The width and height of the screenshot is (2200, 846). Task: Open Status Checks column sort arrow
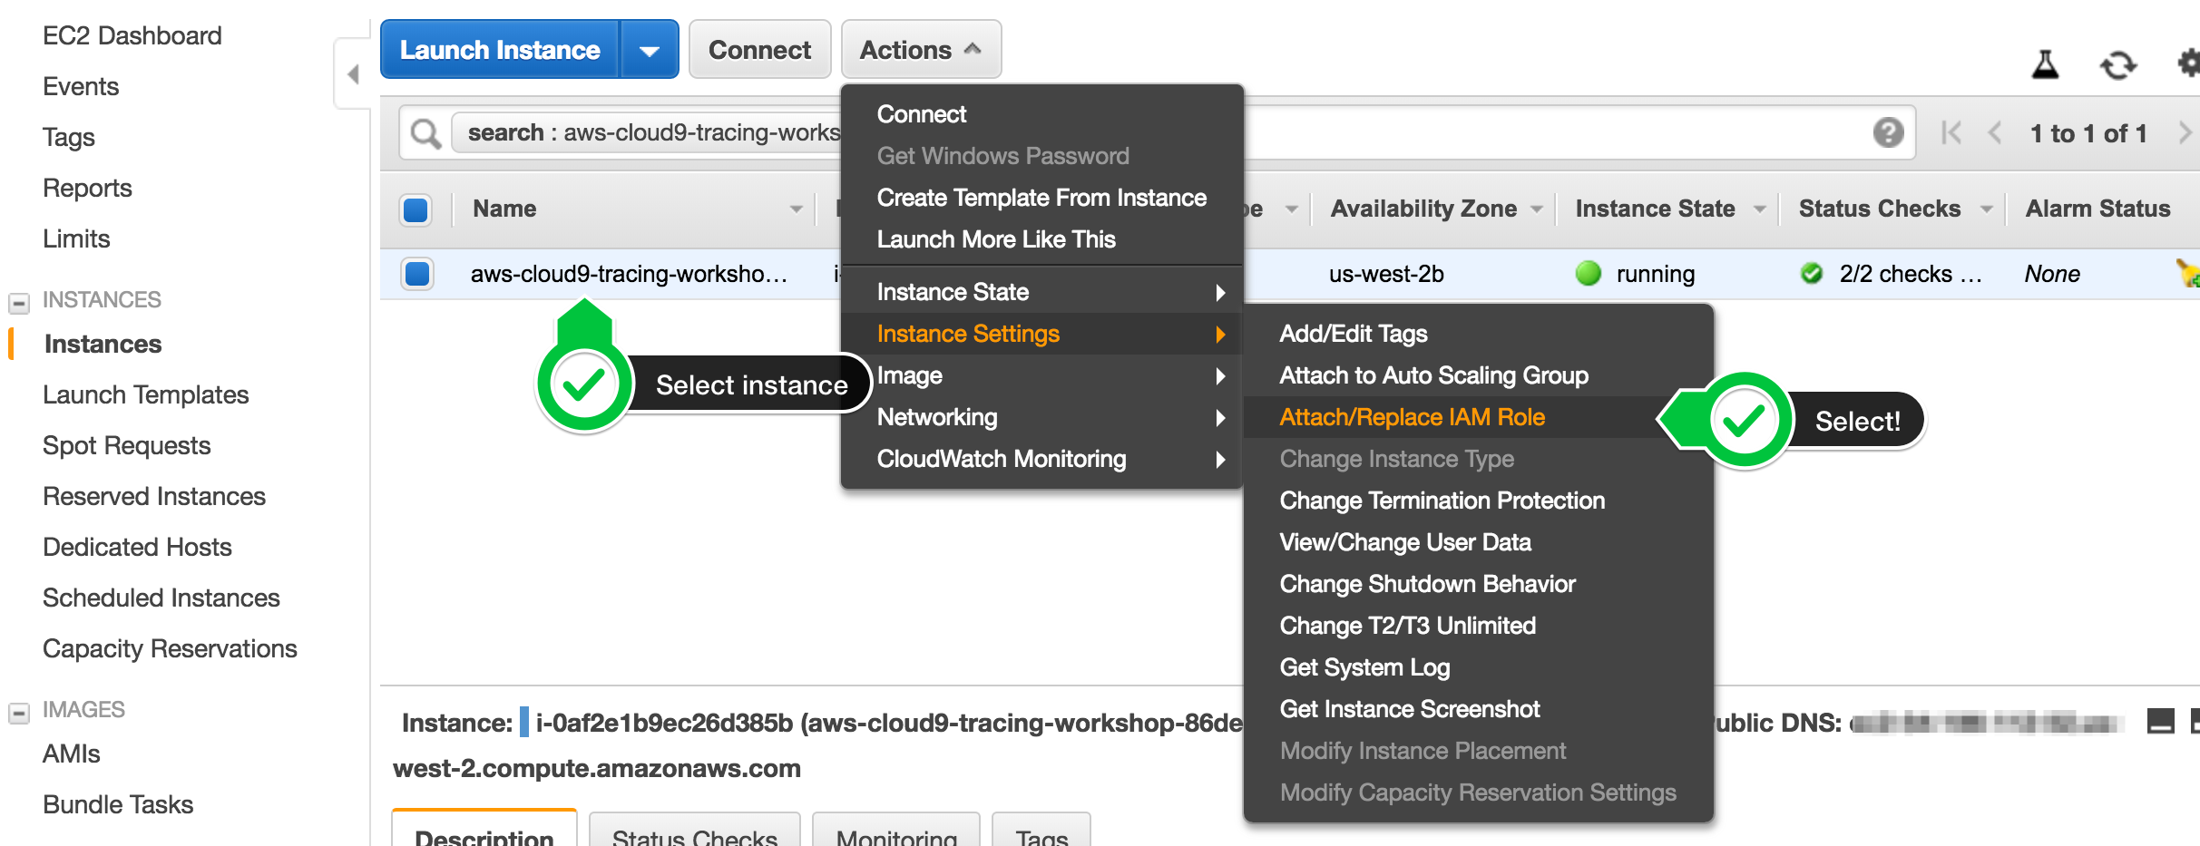pyautogui.click(x=1987, y=210)
